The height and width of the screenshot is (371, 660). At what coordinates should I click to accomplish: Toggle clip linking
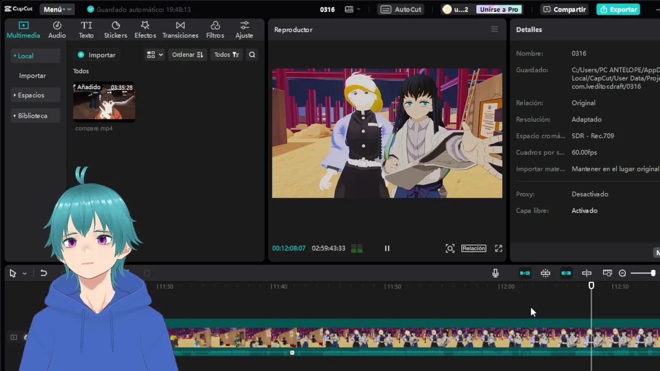click(x=566, y=273)
